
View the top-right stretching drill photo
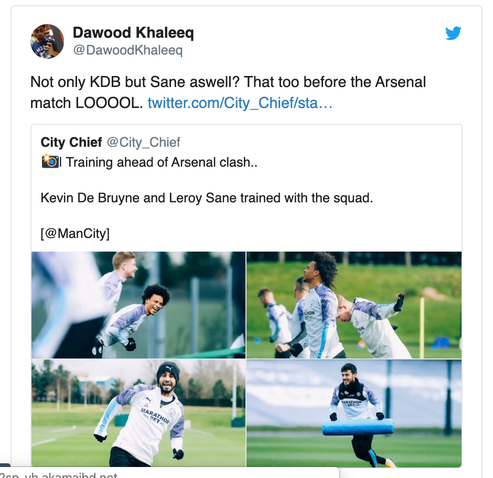click(x=354, y=305)
